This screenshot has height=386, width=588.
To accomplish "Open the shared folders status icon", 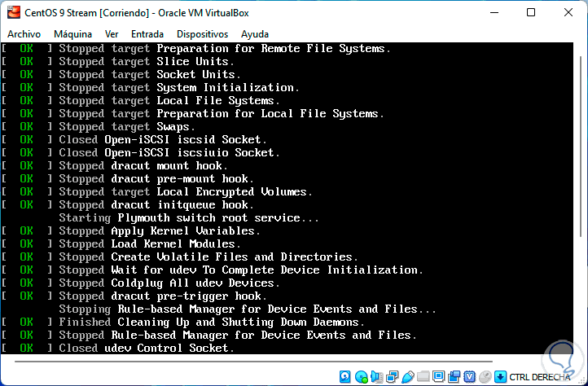I will click(x=423, y=376).
